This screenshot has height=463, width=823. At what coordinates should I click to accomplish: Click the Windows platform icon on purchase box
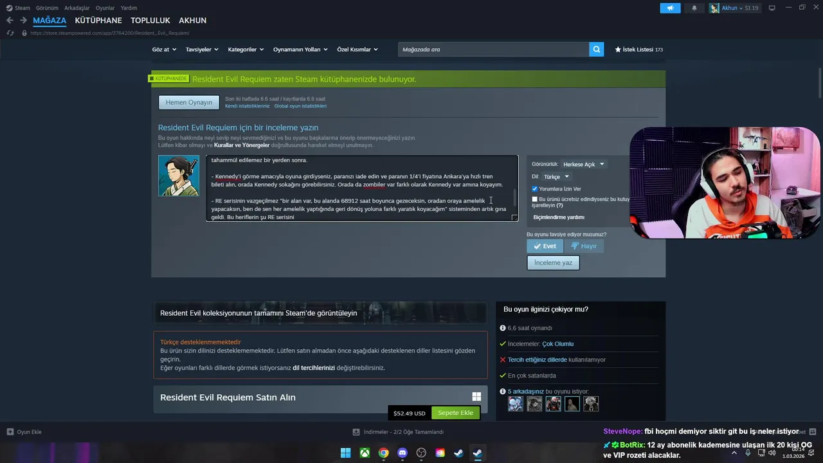click(x=476, y=397)
